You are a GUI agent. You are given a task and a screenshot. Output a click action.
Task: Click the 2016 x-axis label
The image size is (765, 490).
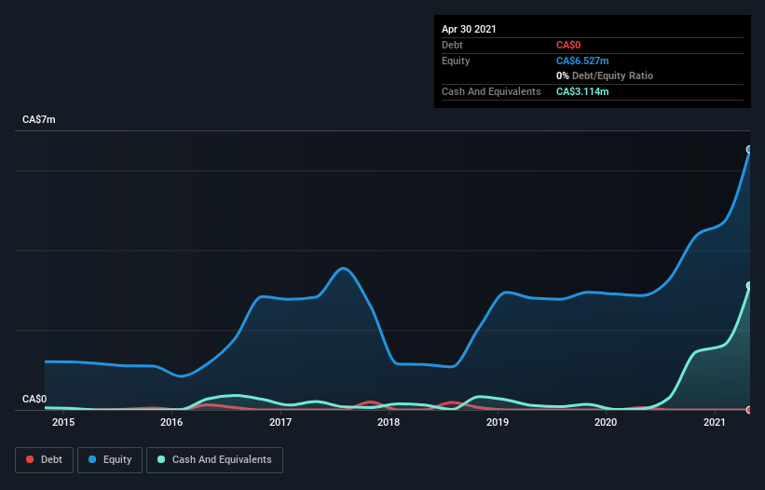tap(171, 422)
